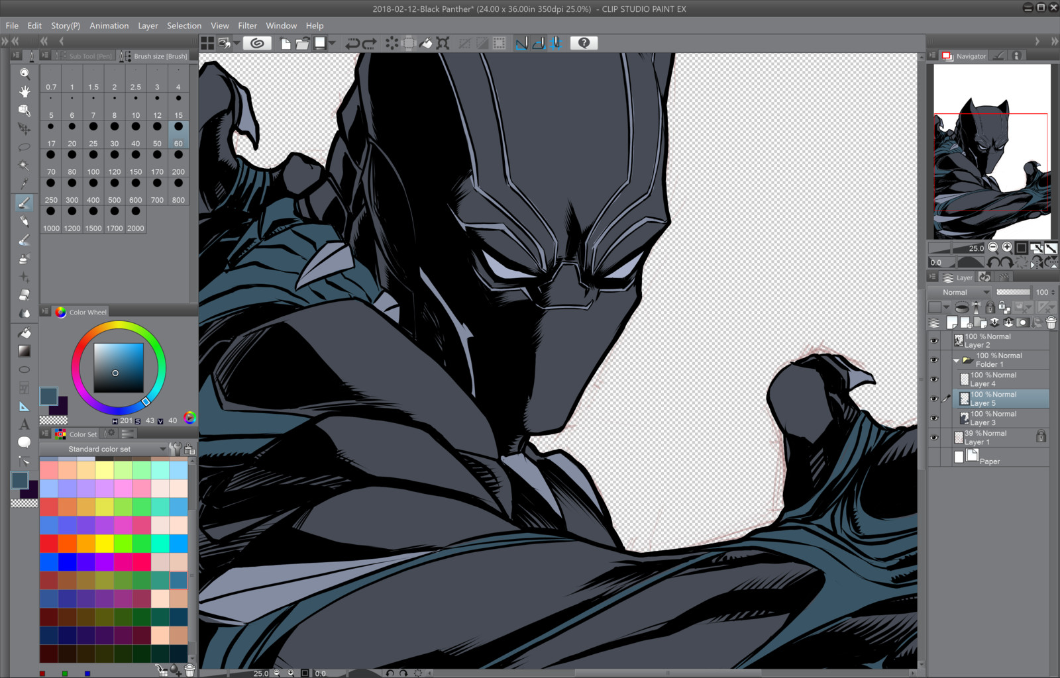Viewport: 1060px width, 678px height.
Task: Select the Gradient tool
Action: [x=25, y=351]
